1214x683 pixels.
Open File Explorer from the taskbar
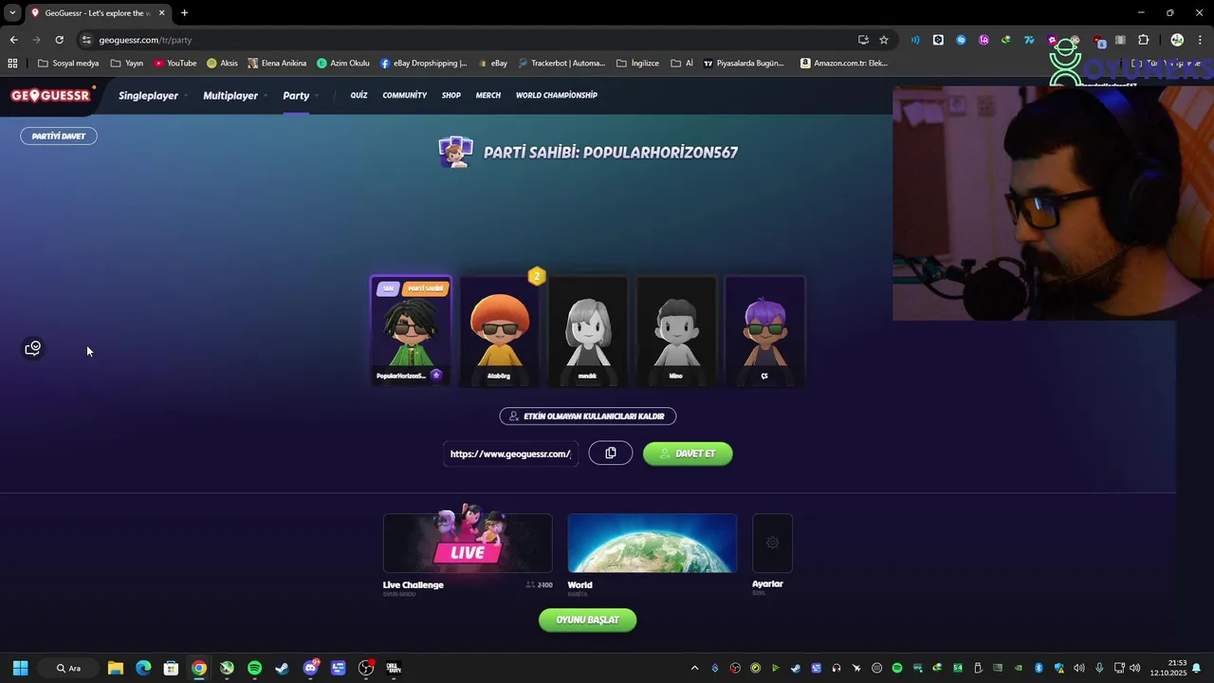coord(115,668)
